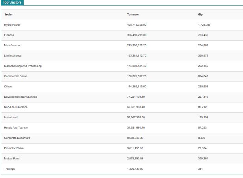Open the Mutual Fund sector row

[x=122, y=159]
